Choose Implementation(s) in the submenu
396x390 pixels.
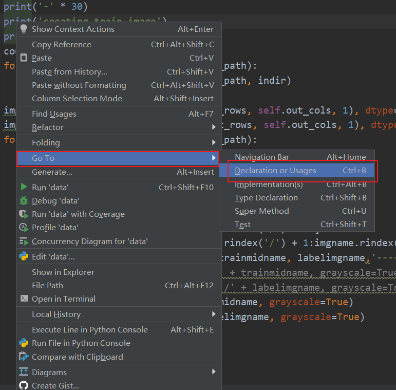(x=297, y=184)
